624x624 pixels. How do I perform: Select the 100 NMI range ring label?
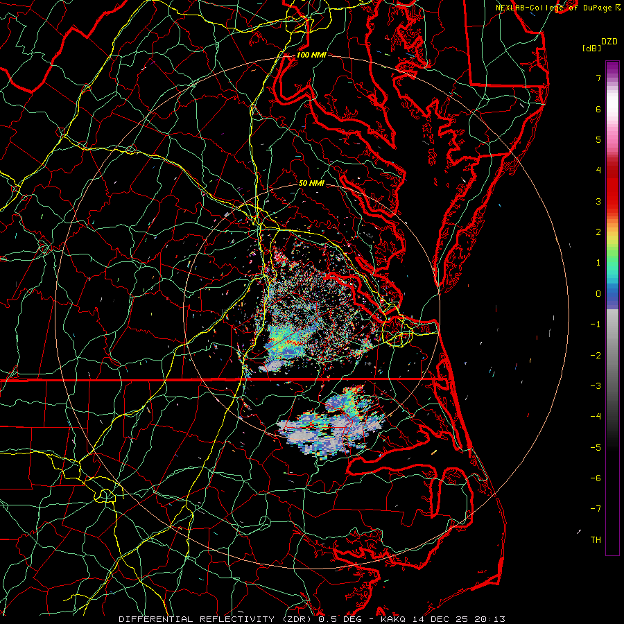tap(311, 55)
